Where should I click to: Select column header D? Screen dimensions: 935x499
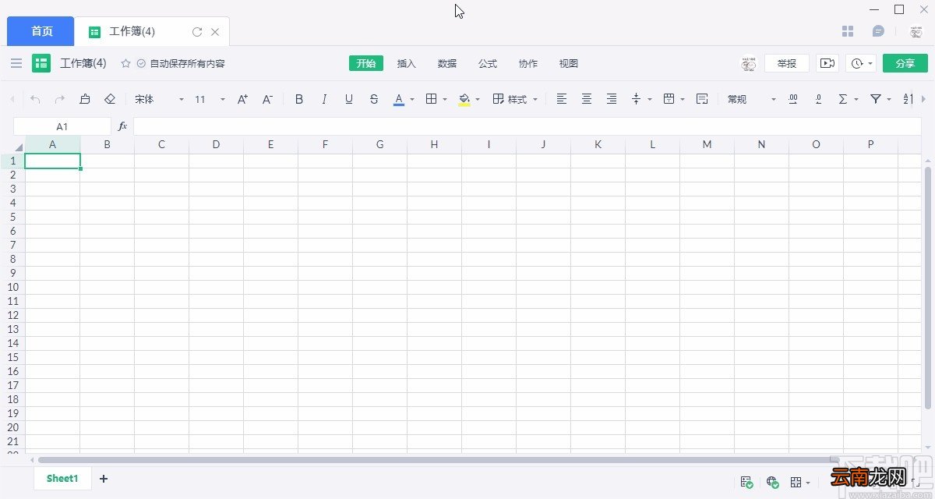216,144
